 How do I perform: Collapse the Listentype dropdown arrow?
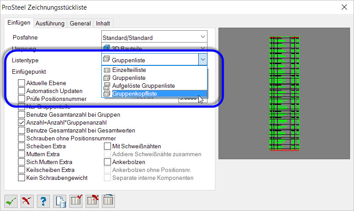pos(203,60)
